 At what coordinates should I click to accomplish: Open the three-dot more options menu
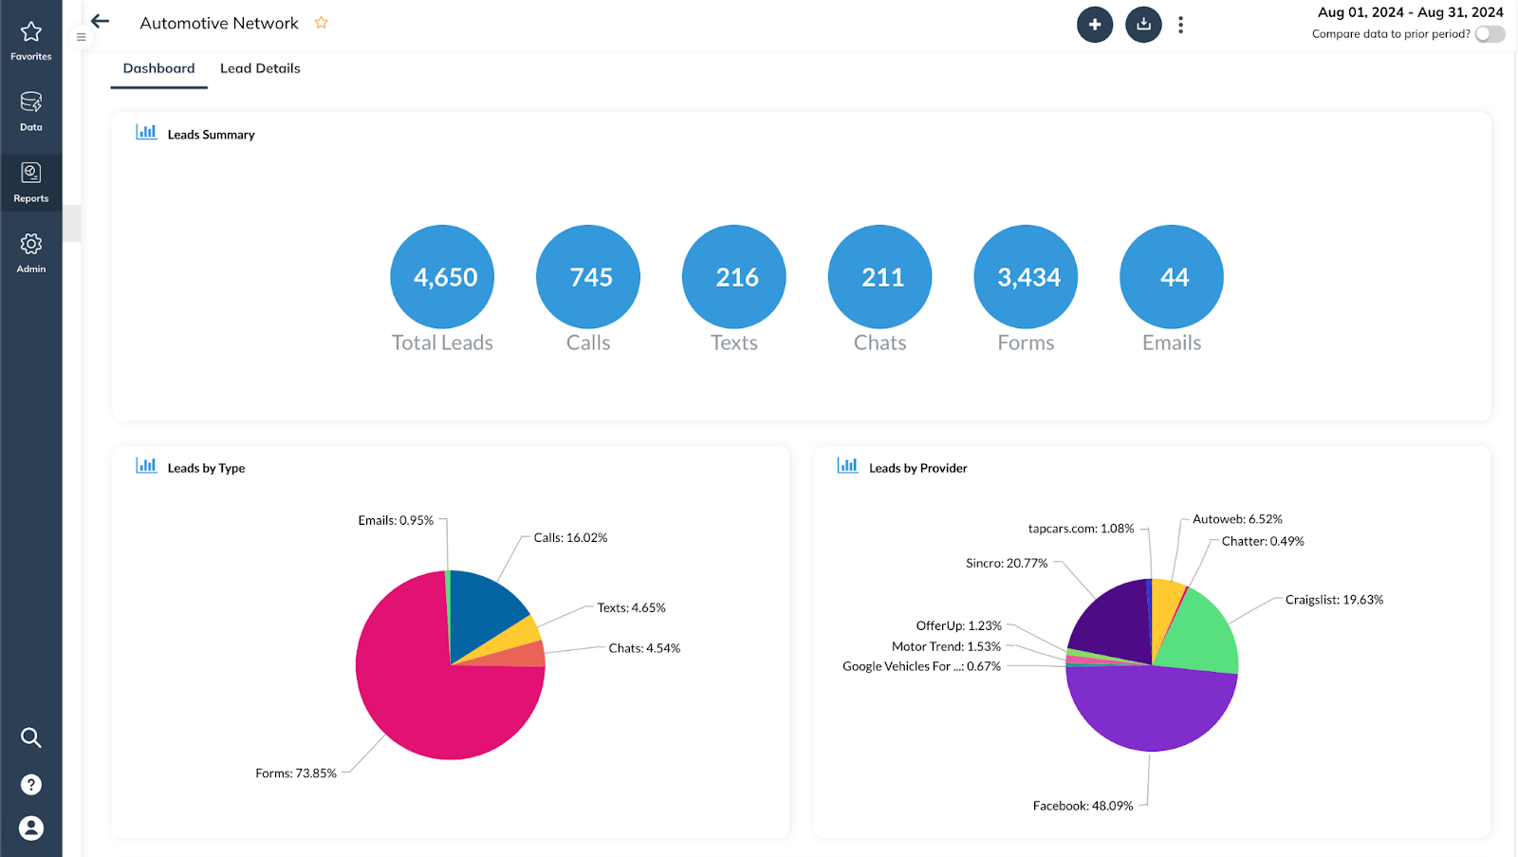pos(1180,25)
